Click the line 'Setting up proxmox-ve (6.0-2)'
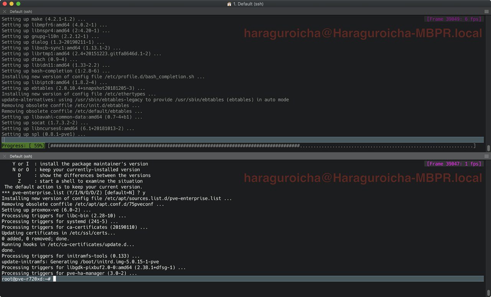 [x=46, y=210]
